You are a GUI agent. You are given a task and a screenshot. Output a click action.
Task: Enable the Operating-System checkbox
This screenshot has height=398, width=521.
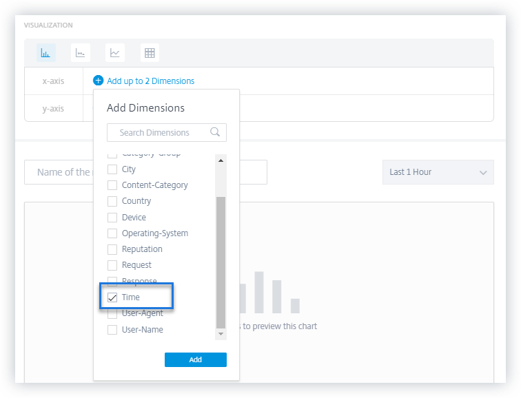coord(112,233)
